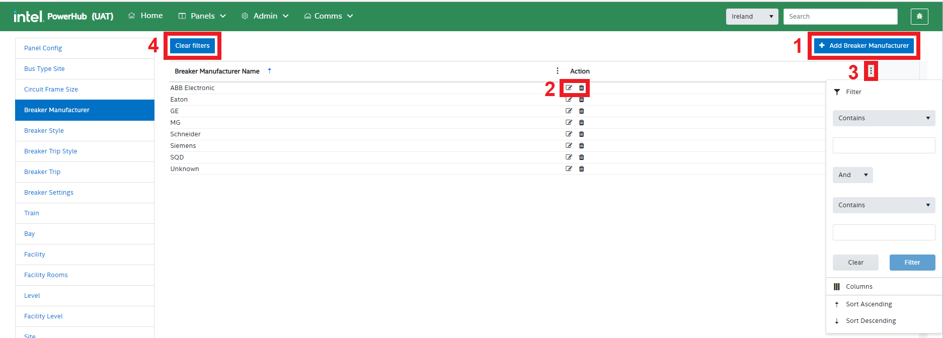
Task: Edit the SQD manufacturer entry
Action: coord(569,157)
